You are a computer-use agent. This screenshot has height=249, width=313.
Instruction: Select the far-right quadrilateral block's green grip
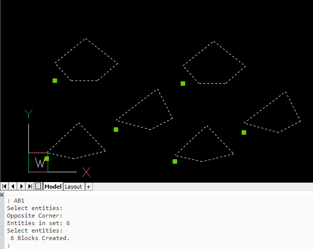(244, 132)
